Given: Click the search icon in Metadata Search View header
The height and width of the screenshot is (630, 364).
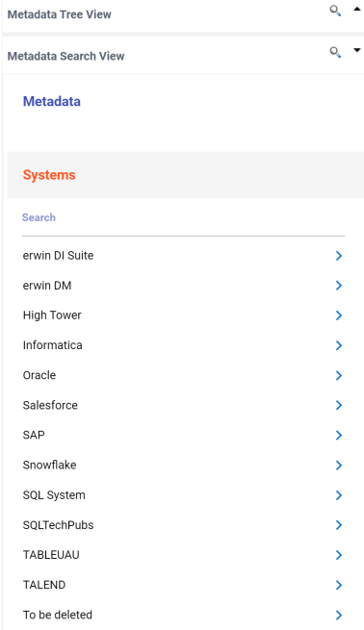Looking at the screenshot, I should [x=335, y=52].
